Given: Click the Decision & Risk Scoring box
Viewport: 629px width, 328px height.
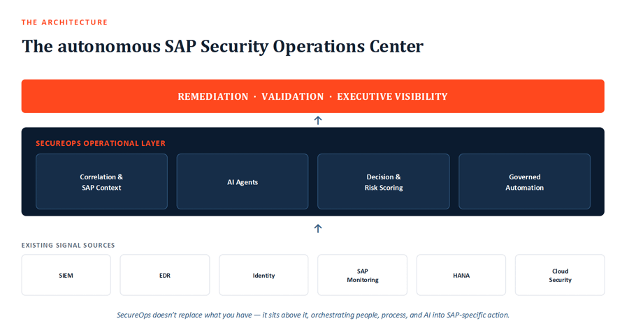Looking at the screenshot, I should tap(384, 181).
